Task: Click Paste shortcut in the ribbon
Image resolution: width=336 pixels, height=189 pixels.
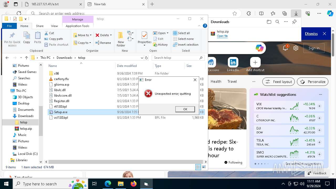Action: click(56, 45)
